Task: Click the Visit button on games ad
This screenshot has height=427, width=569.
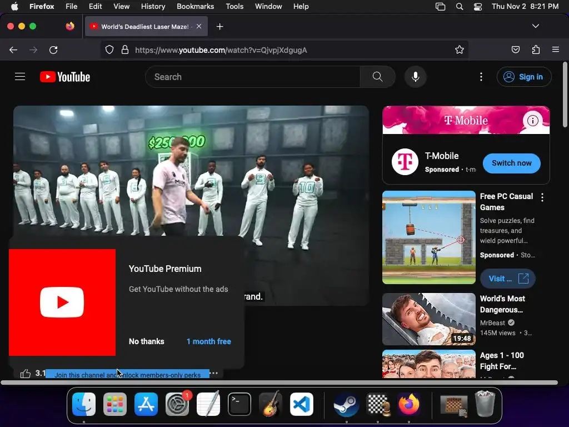Action: [508, 279]
